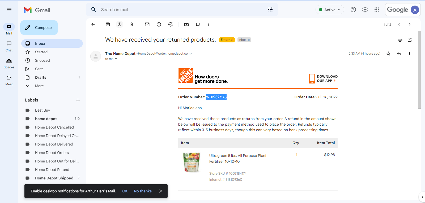Expand More in the left sidebar
The image size is (425, 203).
coord(39,86)
